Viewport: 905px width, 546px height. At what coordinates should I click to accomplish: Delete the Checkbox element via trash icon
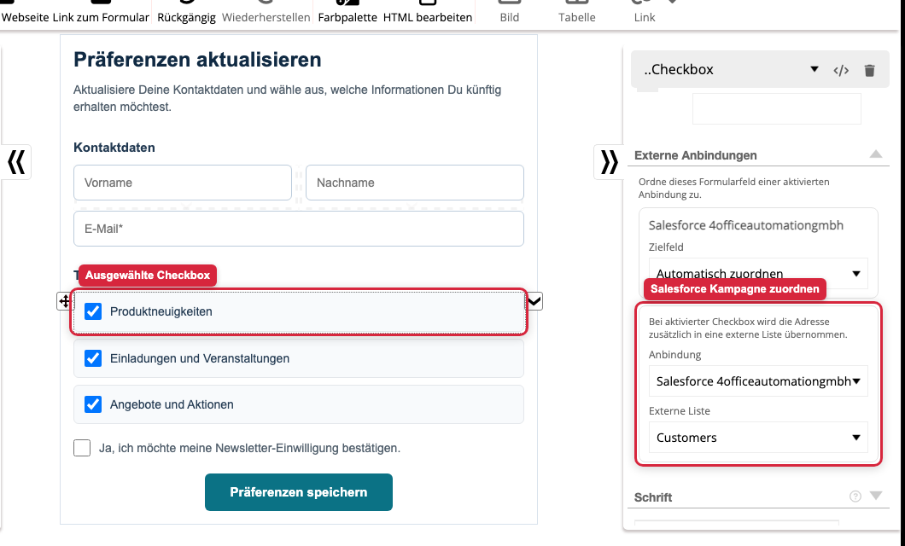coord(869,70)
